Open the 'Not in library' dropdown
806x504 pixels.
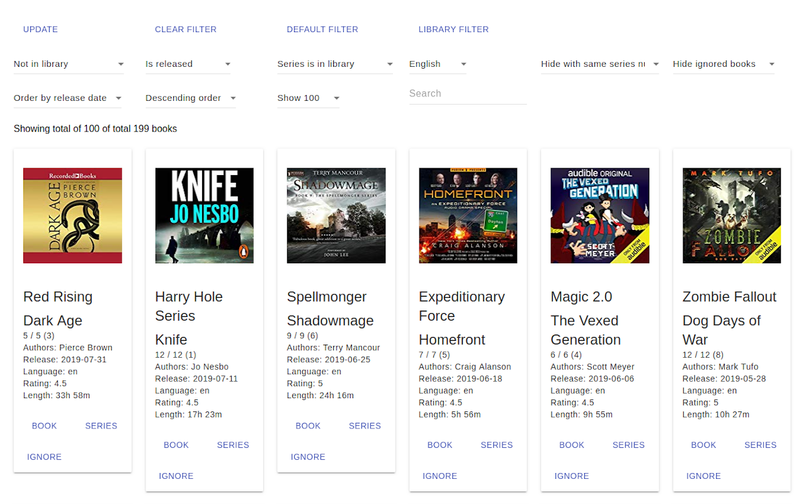click(x=69, y=64)
